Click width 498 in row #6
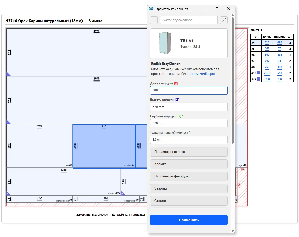Image resolution: width=299 pixels, height=237 pixels. (280, 55)
